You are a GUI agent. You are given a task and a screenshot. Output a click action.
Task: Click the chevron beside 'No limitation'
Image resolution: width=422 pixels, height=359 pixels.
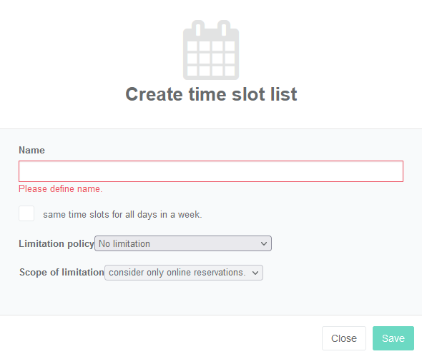click(x=264, y=243)
